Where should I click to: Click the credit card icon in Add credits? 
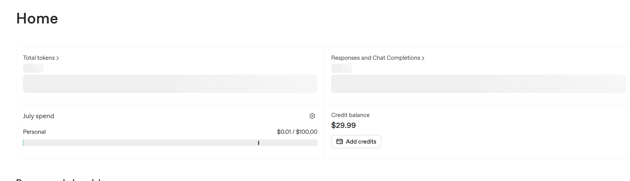tap(339, 142)
